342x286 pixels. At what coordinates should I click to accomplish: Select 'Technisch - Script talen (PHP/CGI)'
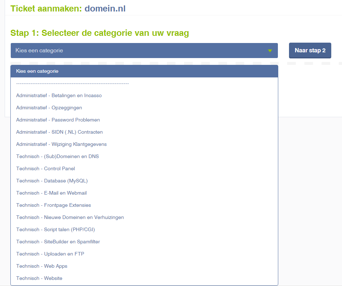coord(144,230)
